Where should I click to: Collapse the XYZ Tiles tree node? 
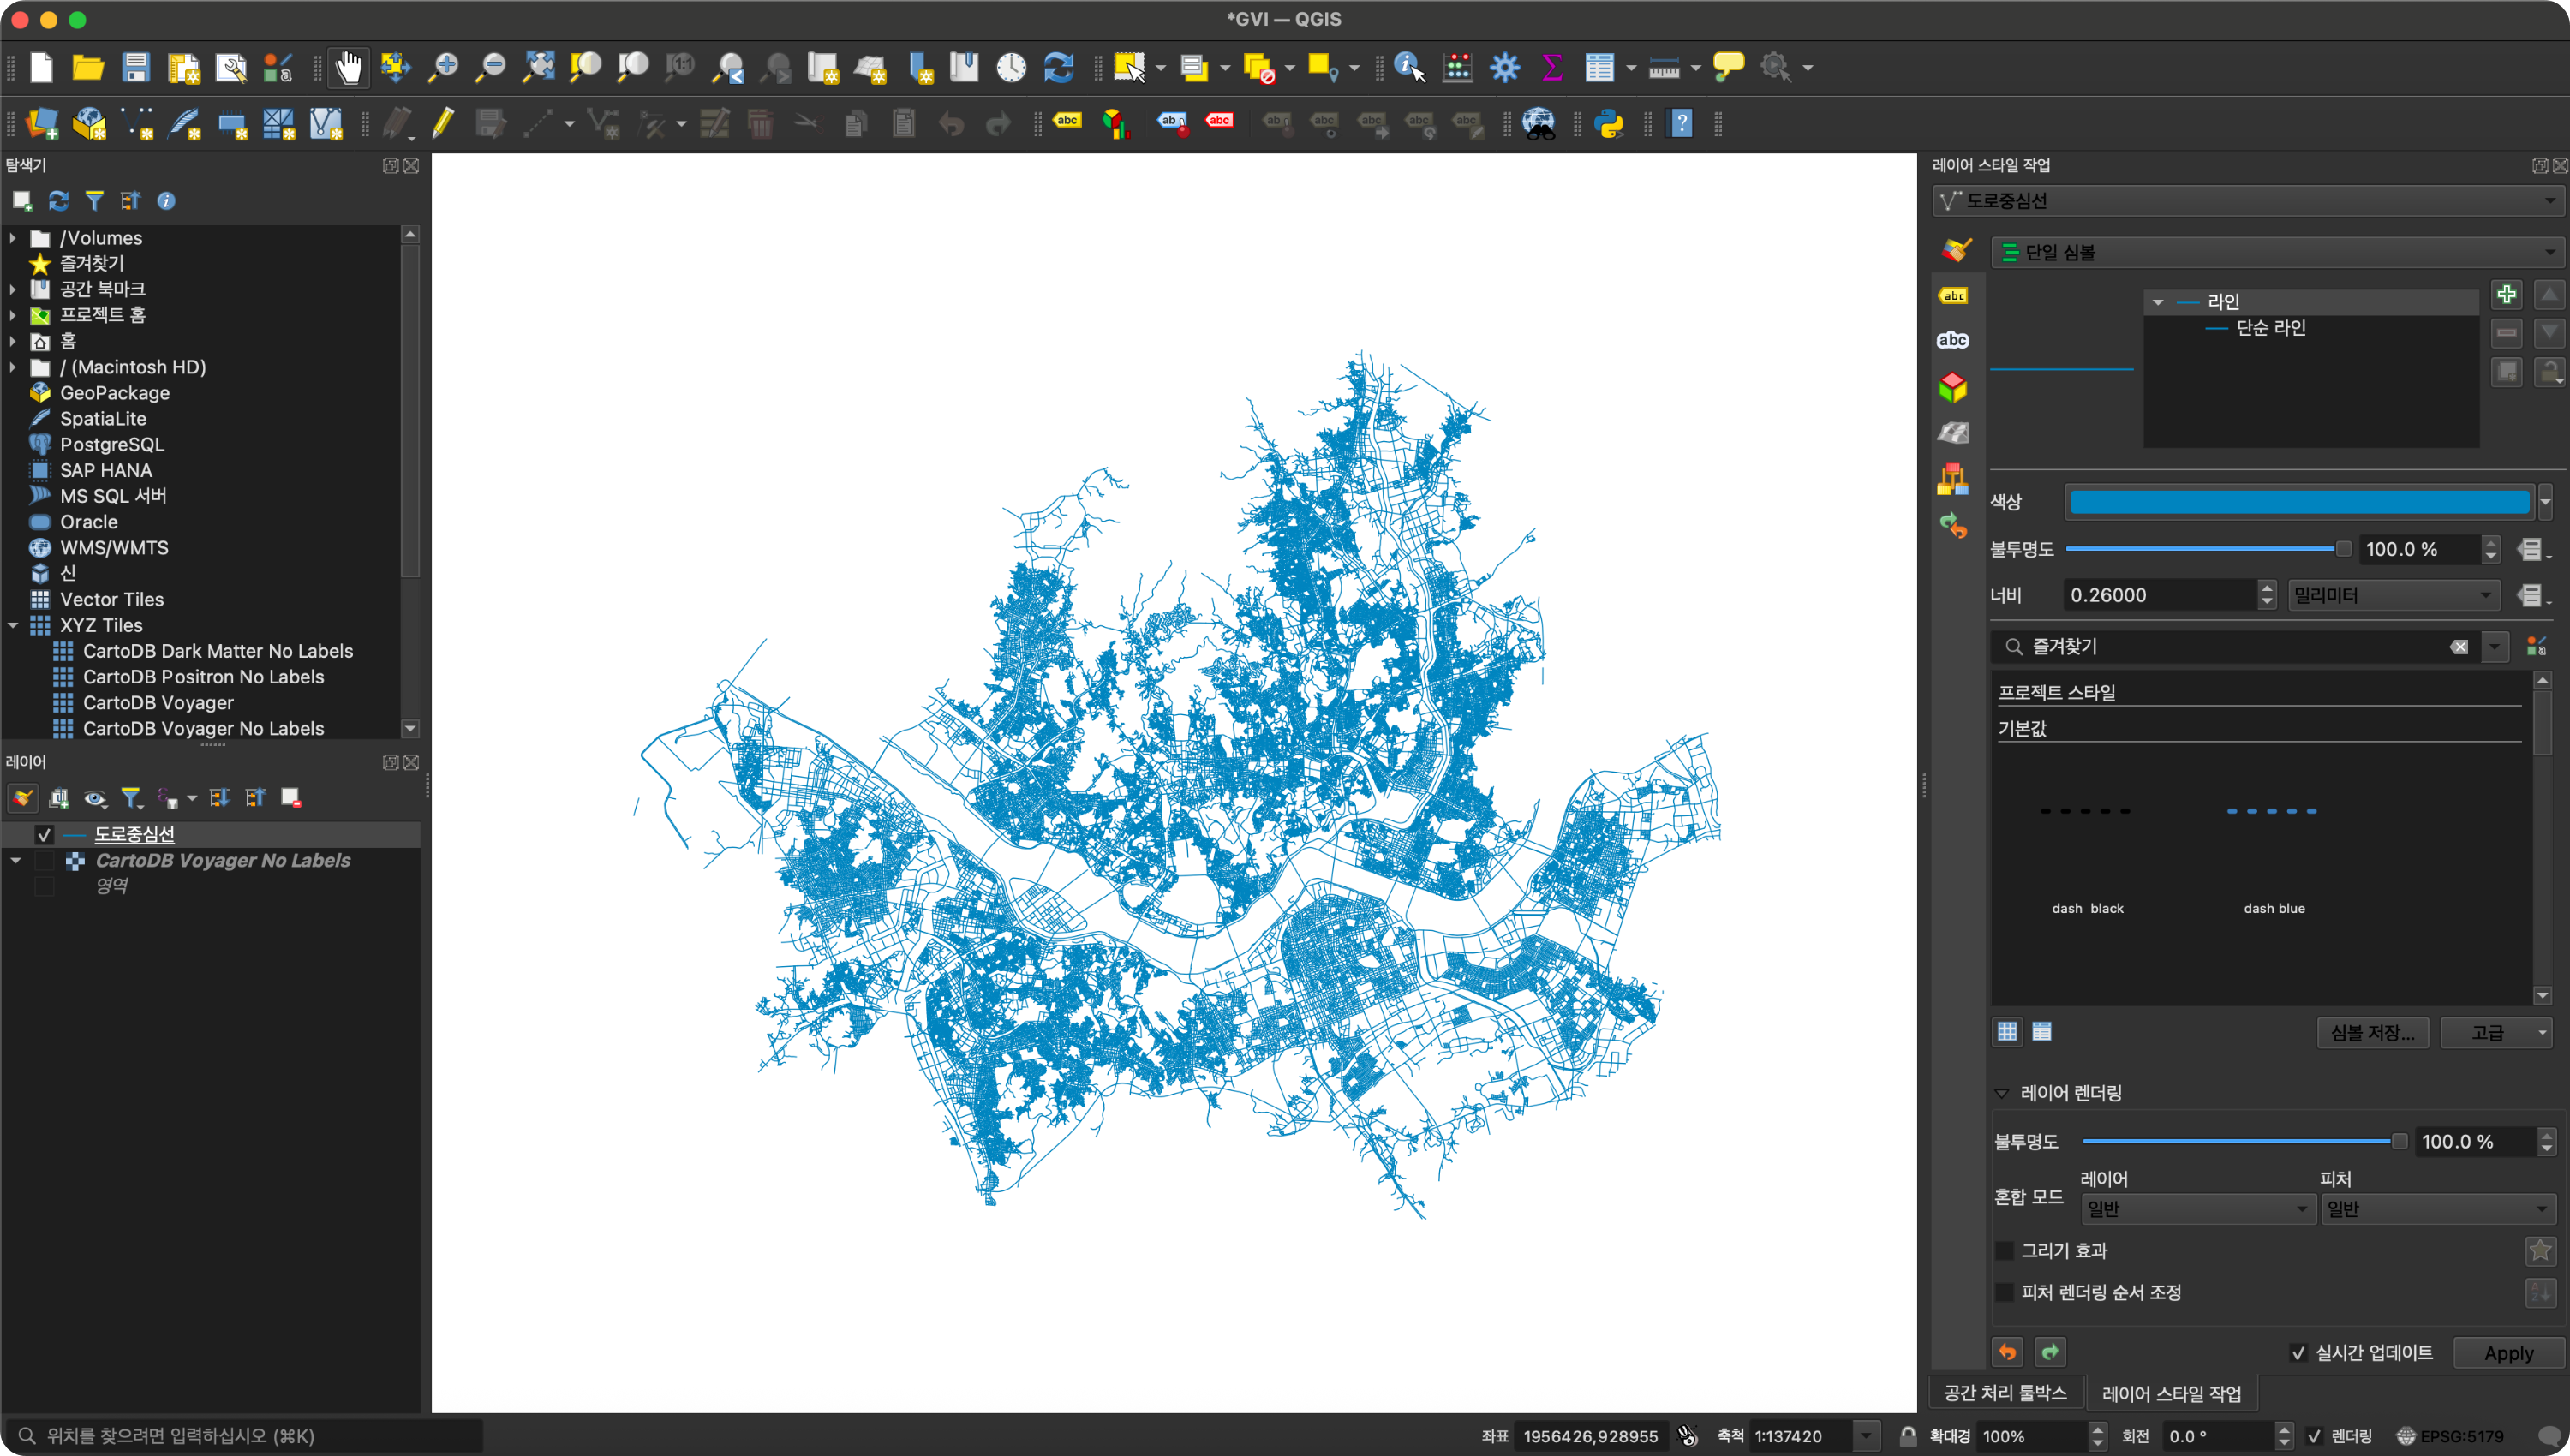click(x=13, y=625)
